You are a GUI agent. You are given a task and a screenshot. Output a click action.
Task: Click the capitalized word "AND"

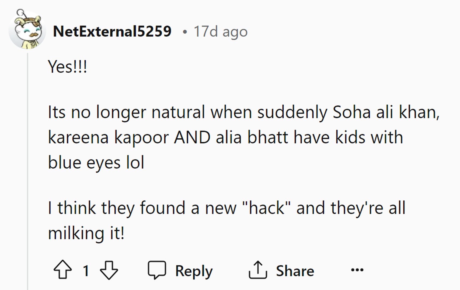[x=192, y=137]
